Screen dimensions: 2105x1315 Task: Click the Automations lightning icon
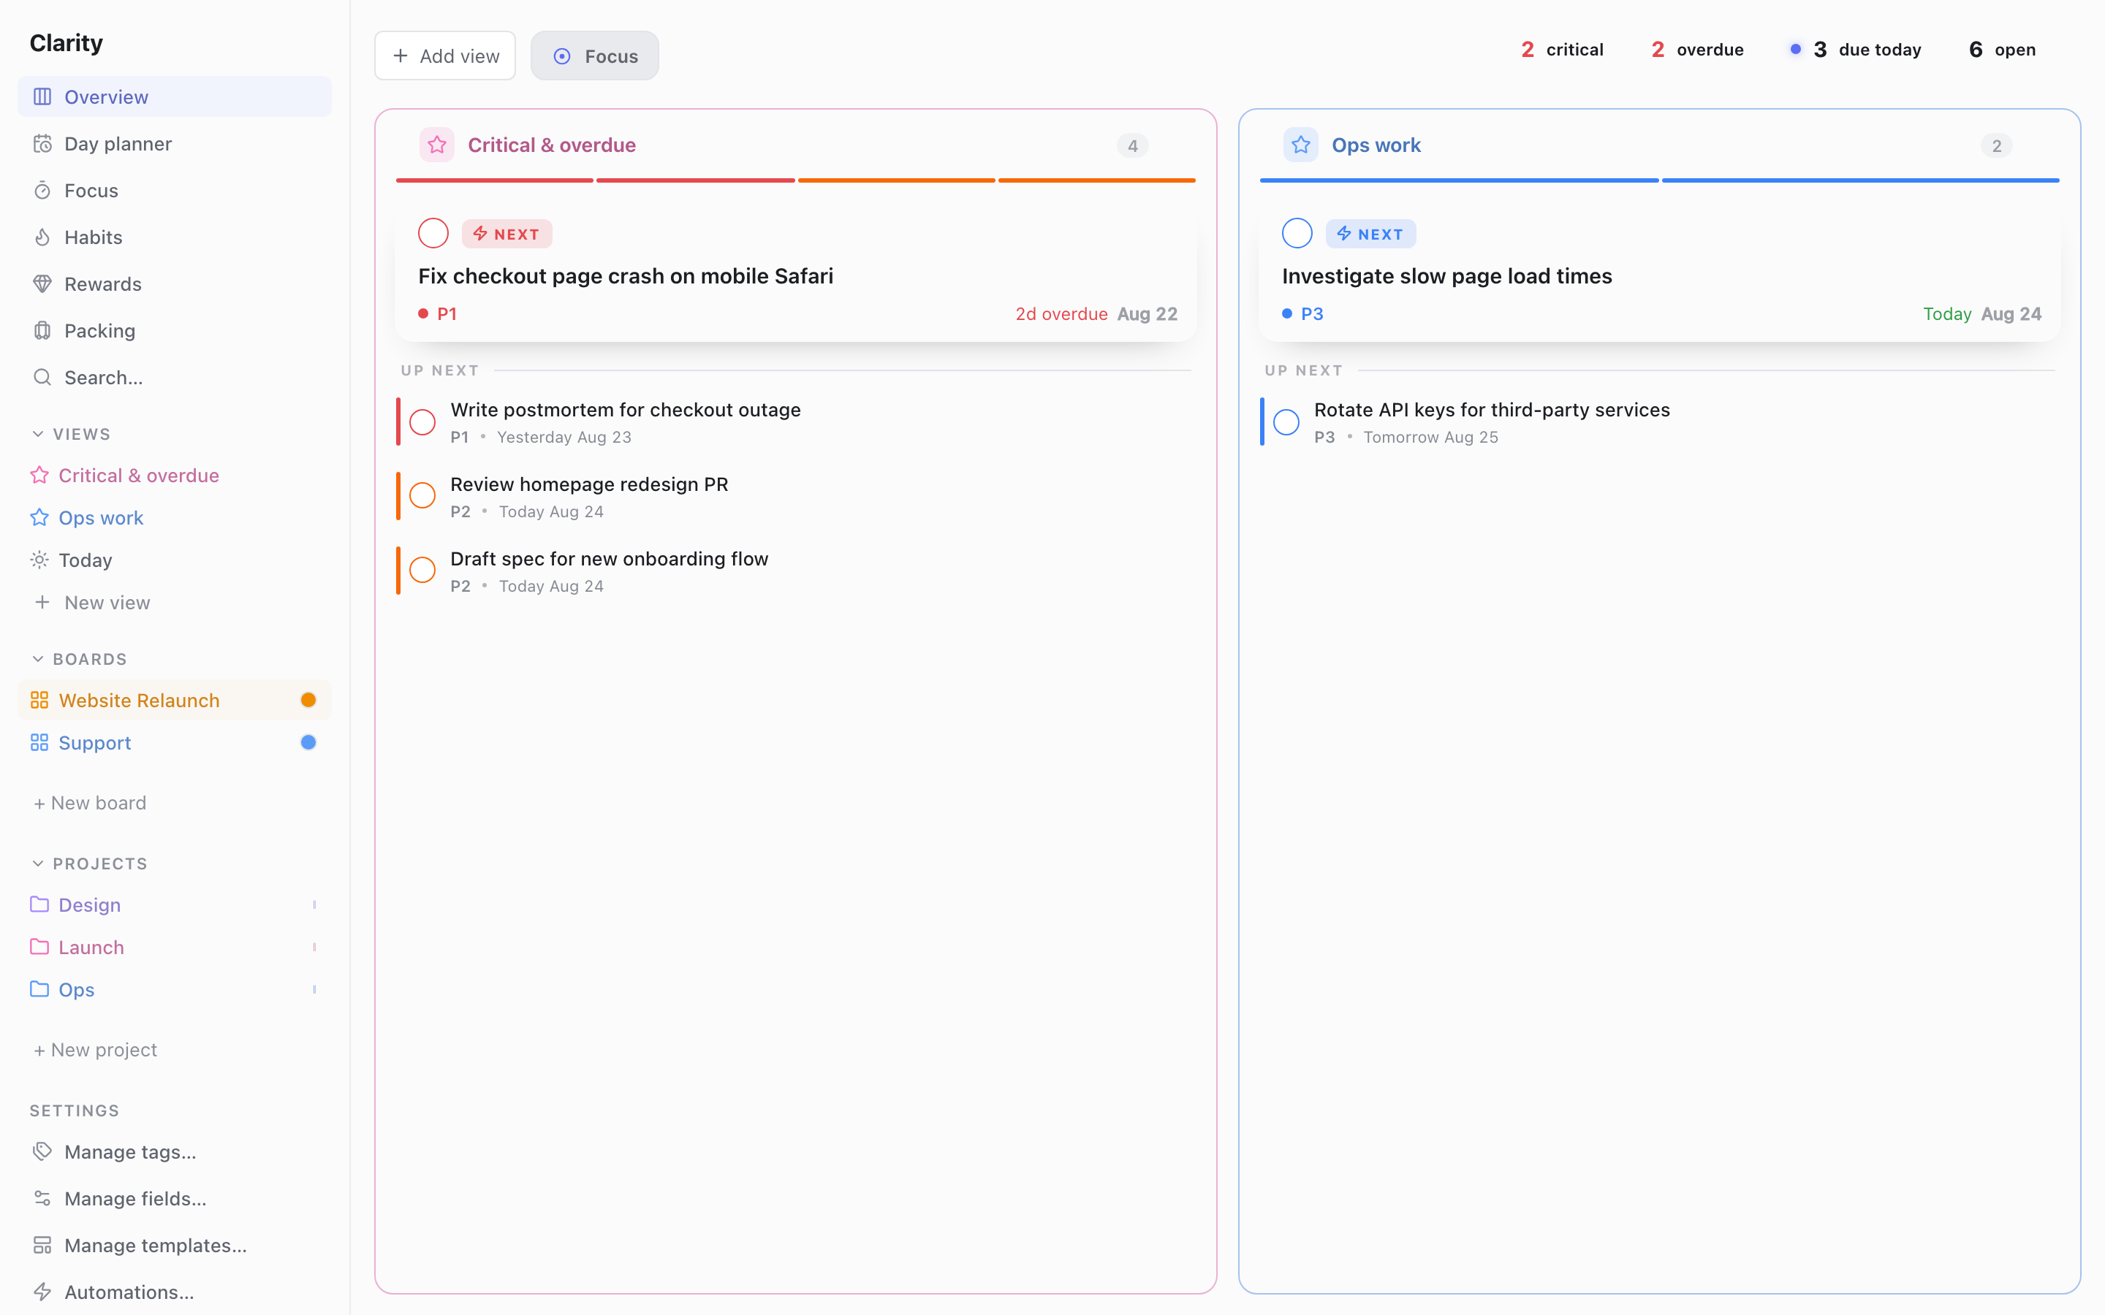pyautogui.click(x=42, y=1292)
